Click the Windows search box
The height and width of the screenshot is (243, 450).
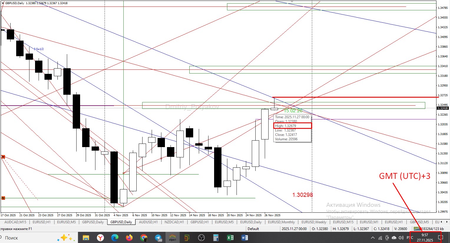(x=29, y=238)
